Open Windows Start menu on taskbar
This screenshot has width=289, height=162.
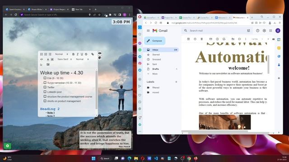[x=93, y=158]
